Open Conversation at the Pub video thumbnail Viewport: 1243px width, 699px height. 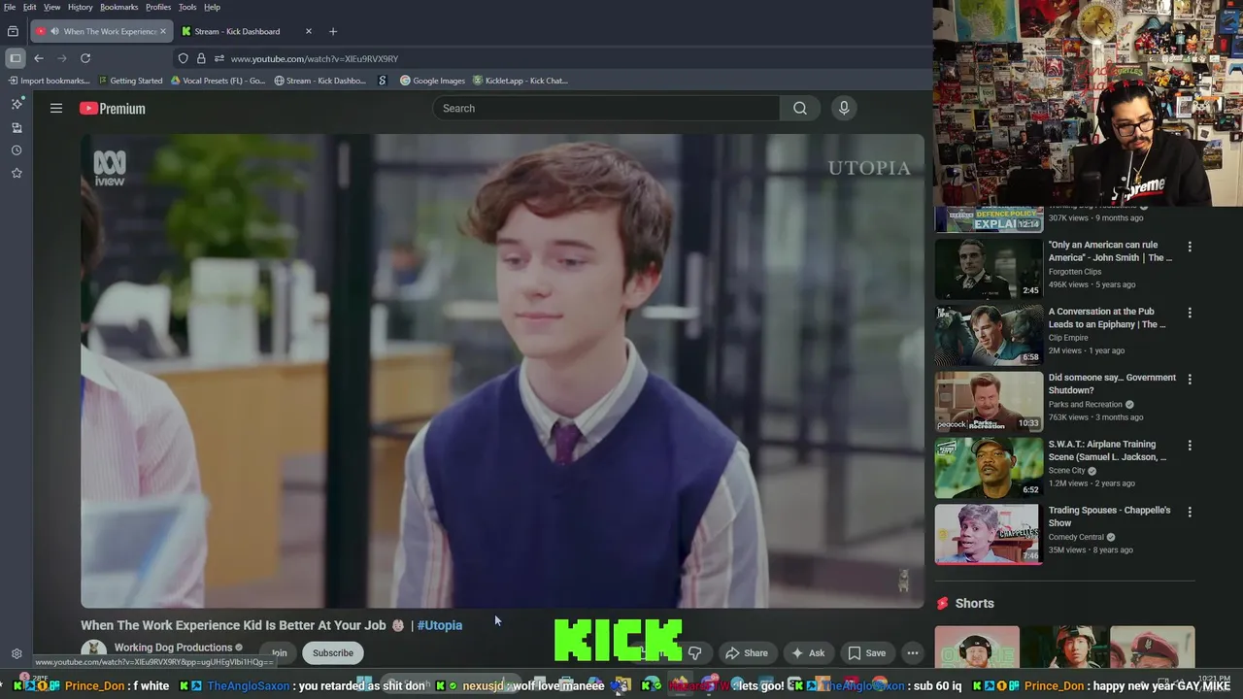tap(989, 335)
